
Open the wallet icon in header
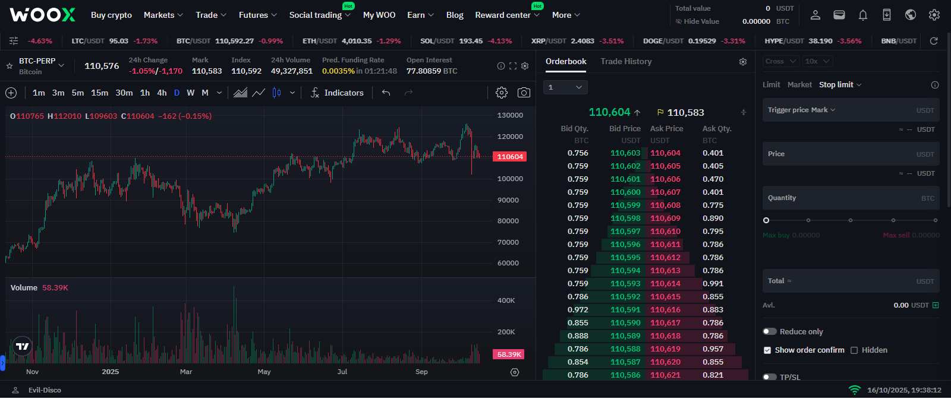click(839, 15)
